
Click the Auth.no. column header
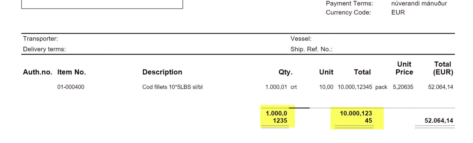[37, 72]
